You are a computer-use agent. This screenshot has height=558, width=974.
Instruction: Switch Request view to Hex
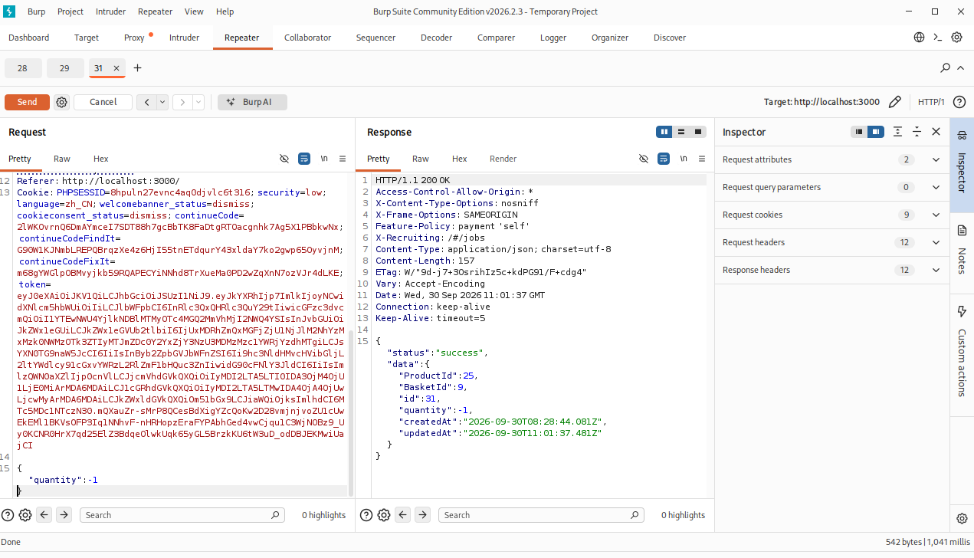pyautogui.click(x=101, y=159)
